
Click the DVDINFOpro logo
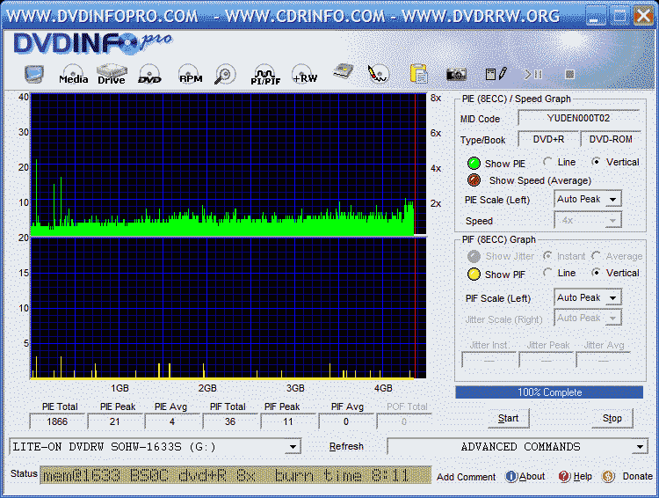[x=92, y=43]
